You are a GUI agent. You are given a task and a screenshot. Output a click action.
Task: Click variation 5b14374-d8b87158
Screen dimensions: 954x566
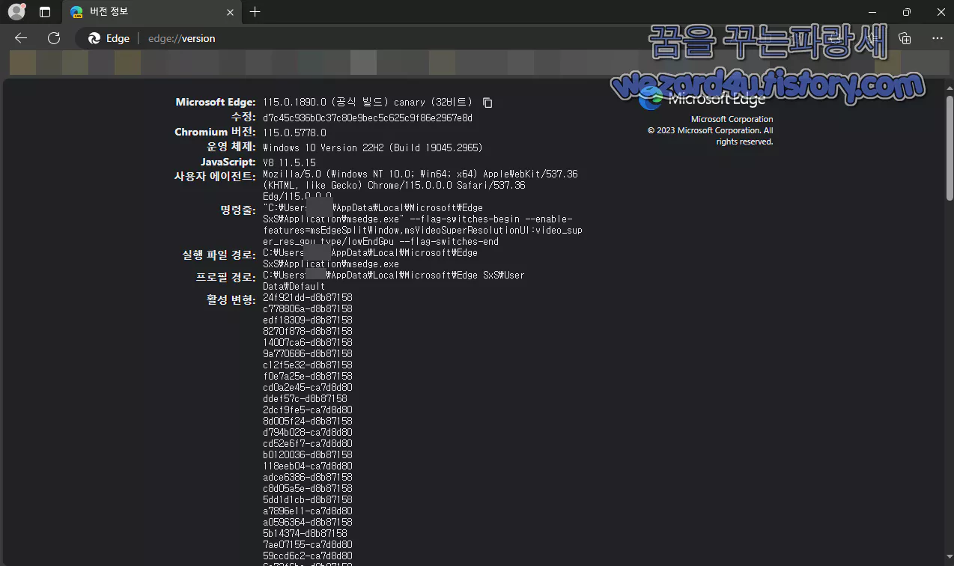(x=305, y=533)
